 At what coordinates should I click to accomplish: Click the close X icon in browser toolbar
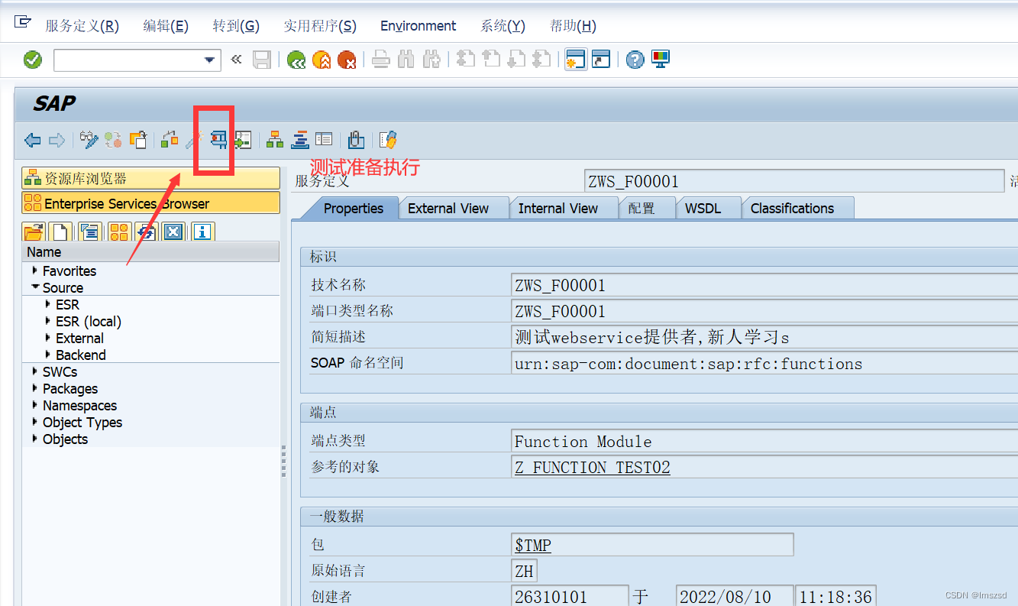coord(173,232)
